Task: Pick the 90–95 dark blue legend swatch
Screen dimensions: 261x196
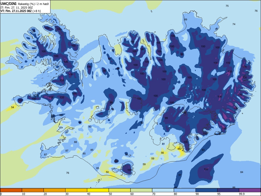Action: [206, 190]
